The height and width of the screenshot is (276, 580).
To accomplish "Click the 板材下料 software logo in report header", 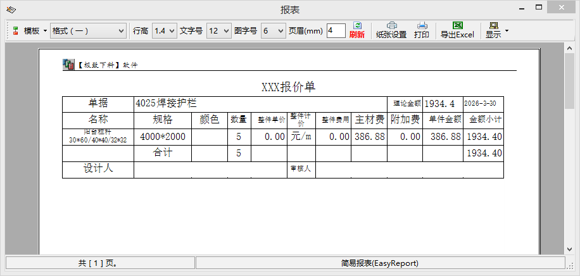I will (68, 65).
